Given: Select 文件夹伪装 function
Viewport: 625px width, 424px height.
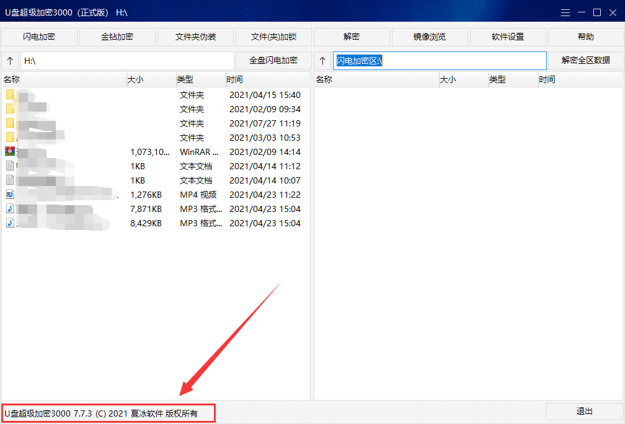Looking at the screenshot, I should (x=195, y=37).
